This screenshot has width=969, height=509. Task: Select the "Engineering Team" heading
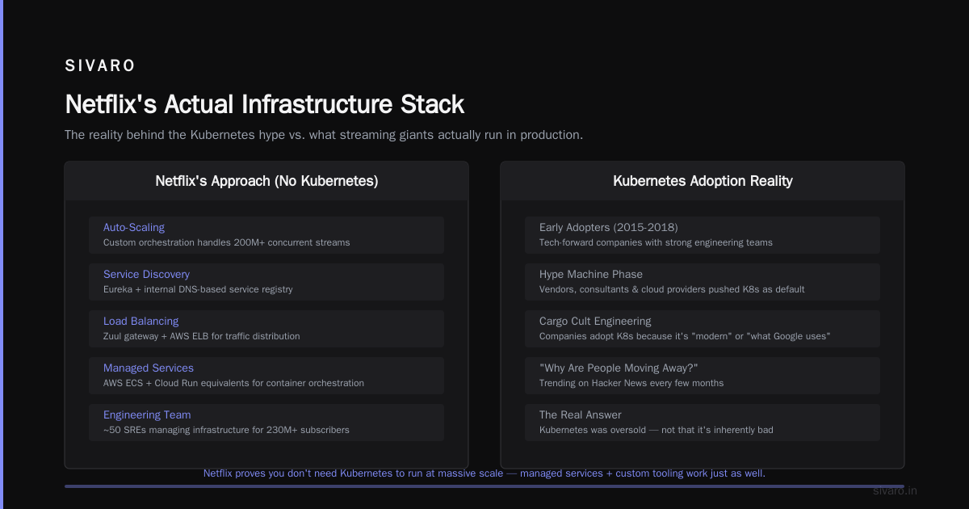147,415
